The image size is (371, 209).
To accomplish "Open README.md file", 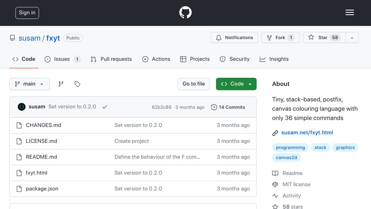I will [x=41, y=157].
